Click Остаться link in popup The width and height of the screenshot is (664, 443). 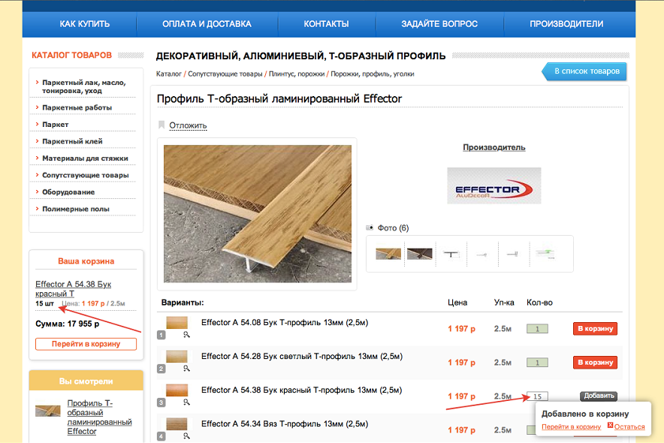[x=629, y=427]
